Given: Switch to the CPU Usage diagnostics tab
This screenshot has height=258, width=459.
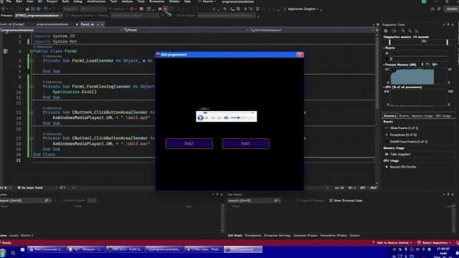Looking at the screenshot, I should 443,116.
